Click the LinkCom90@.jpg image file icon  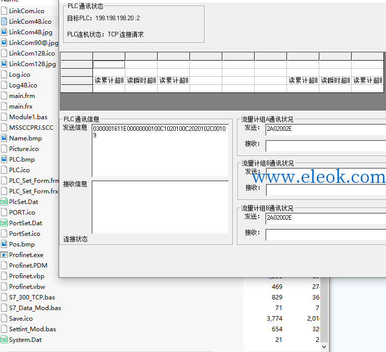pyautogui.click(x=4, y=42)
